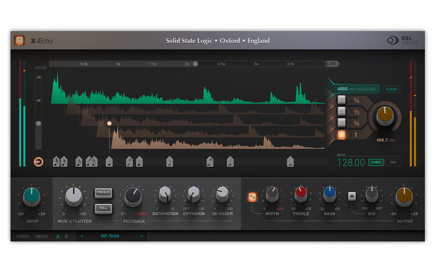The width and height of the screenshot is (435, 274).
Task: Click the mix lock padlock icon
Action: (x=351, y=196)
